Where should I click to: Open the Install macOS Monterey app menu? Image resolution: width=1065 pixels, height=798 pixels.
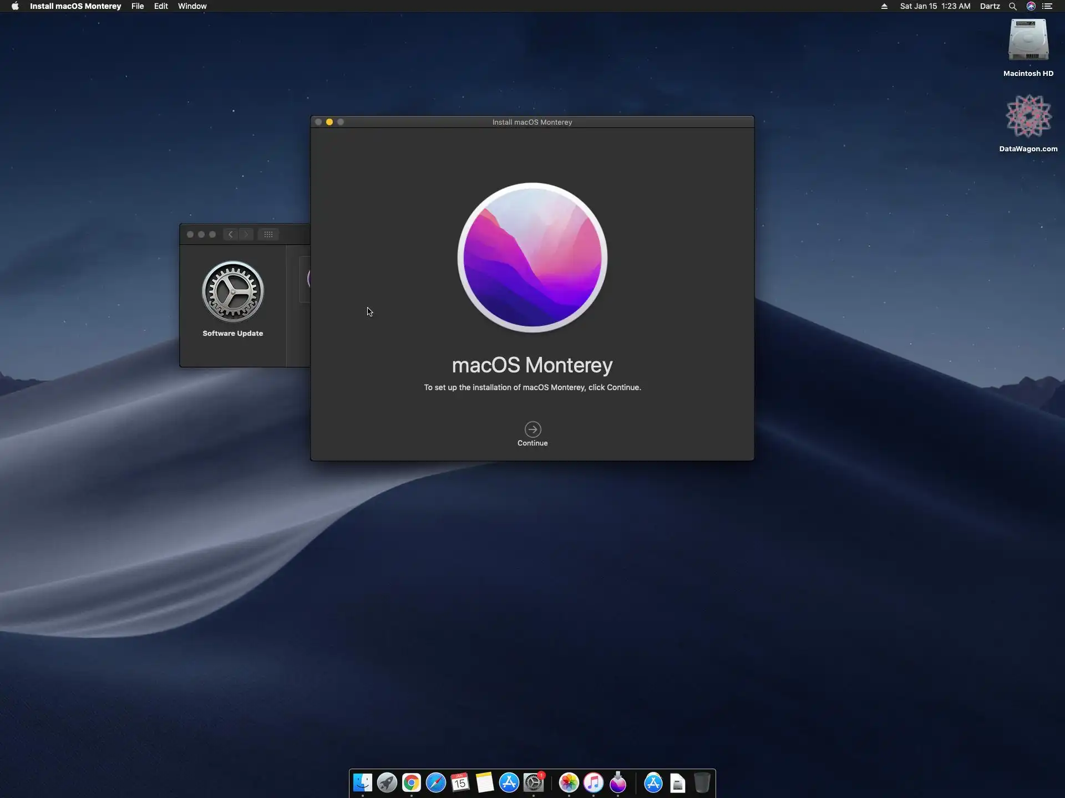pos(75,6)
